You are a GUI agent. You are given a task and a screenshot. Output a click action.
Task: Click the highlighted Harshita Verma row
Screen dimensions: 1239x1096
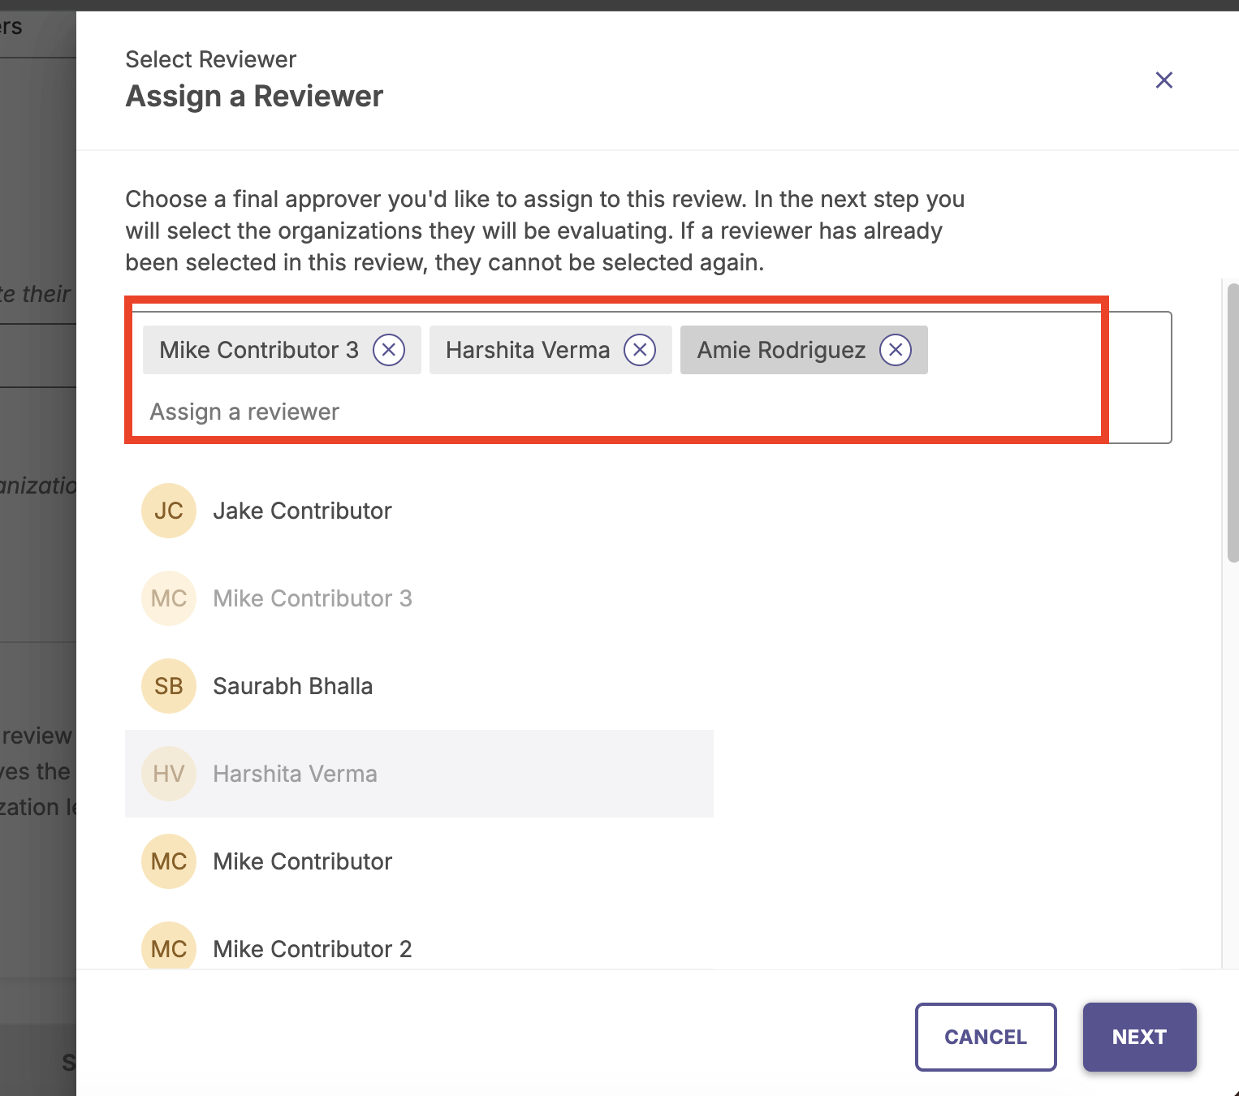[x=419, y=774]
